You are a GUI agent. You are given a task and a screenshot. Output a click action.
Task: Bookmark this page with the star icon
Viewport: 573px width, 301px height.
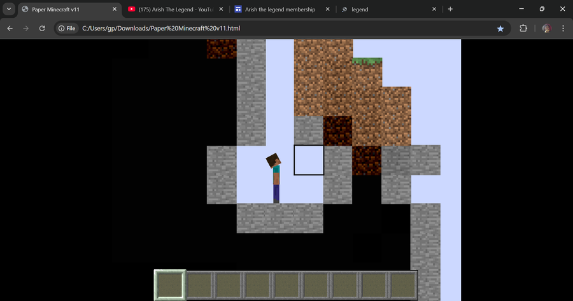coord(500,29)
